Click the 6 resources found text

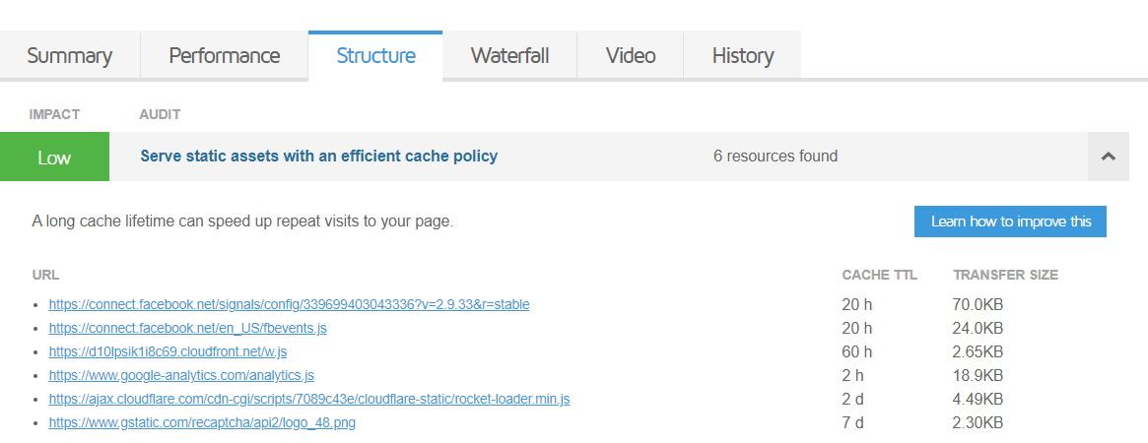[x=776, y=157]
